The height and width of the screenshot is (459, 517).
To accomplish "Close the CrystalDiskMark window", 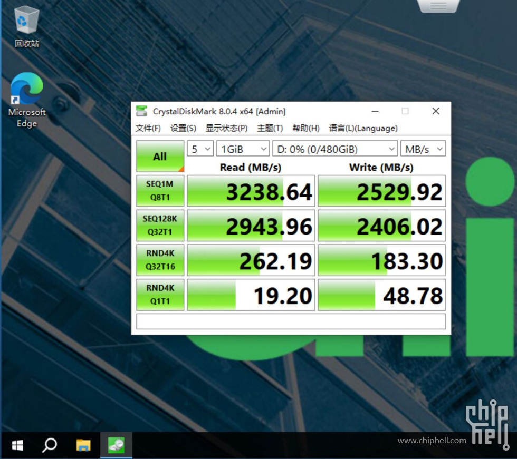I will 436,111.
